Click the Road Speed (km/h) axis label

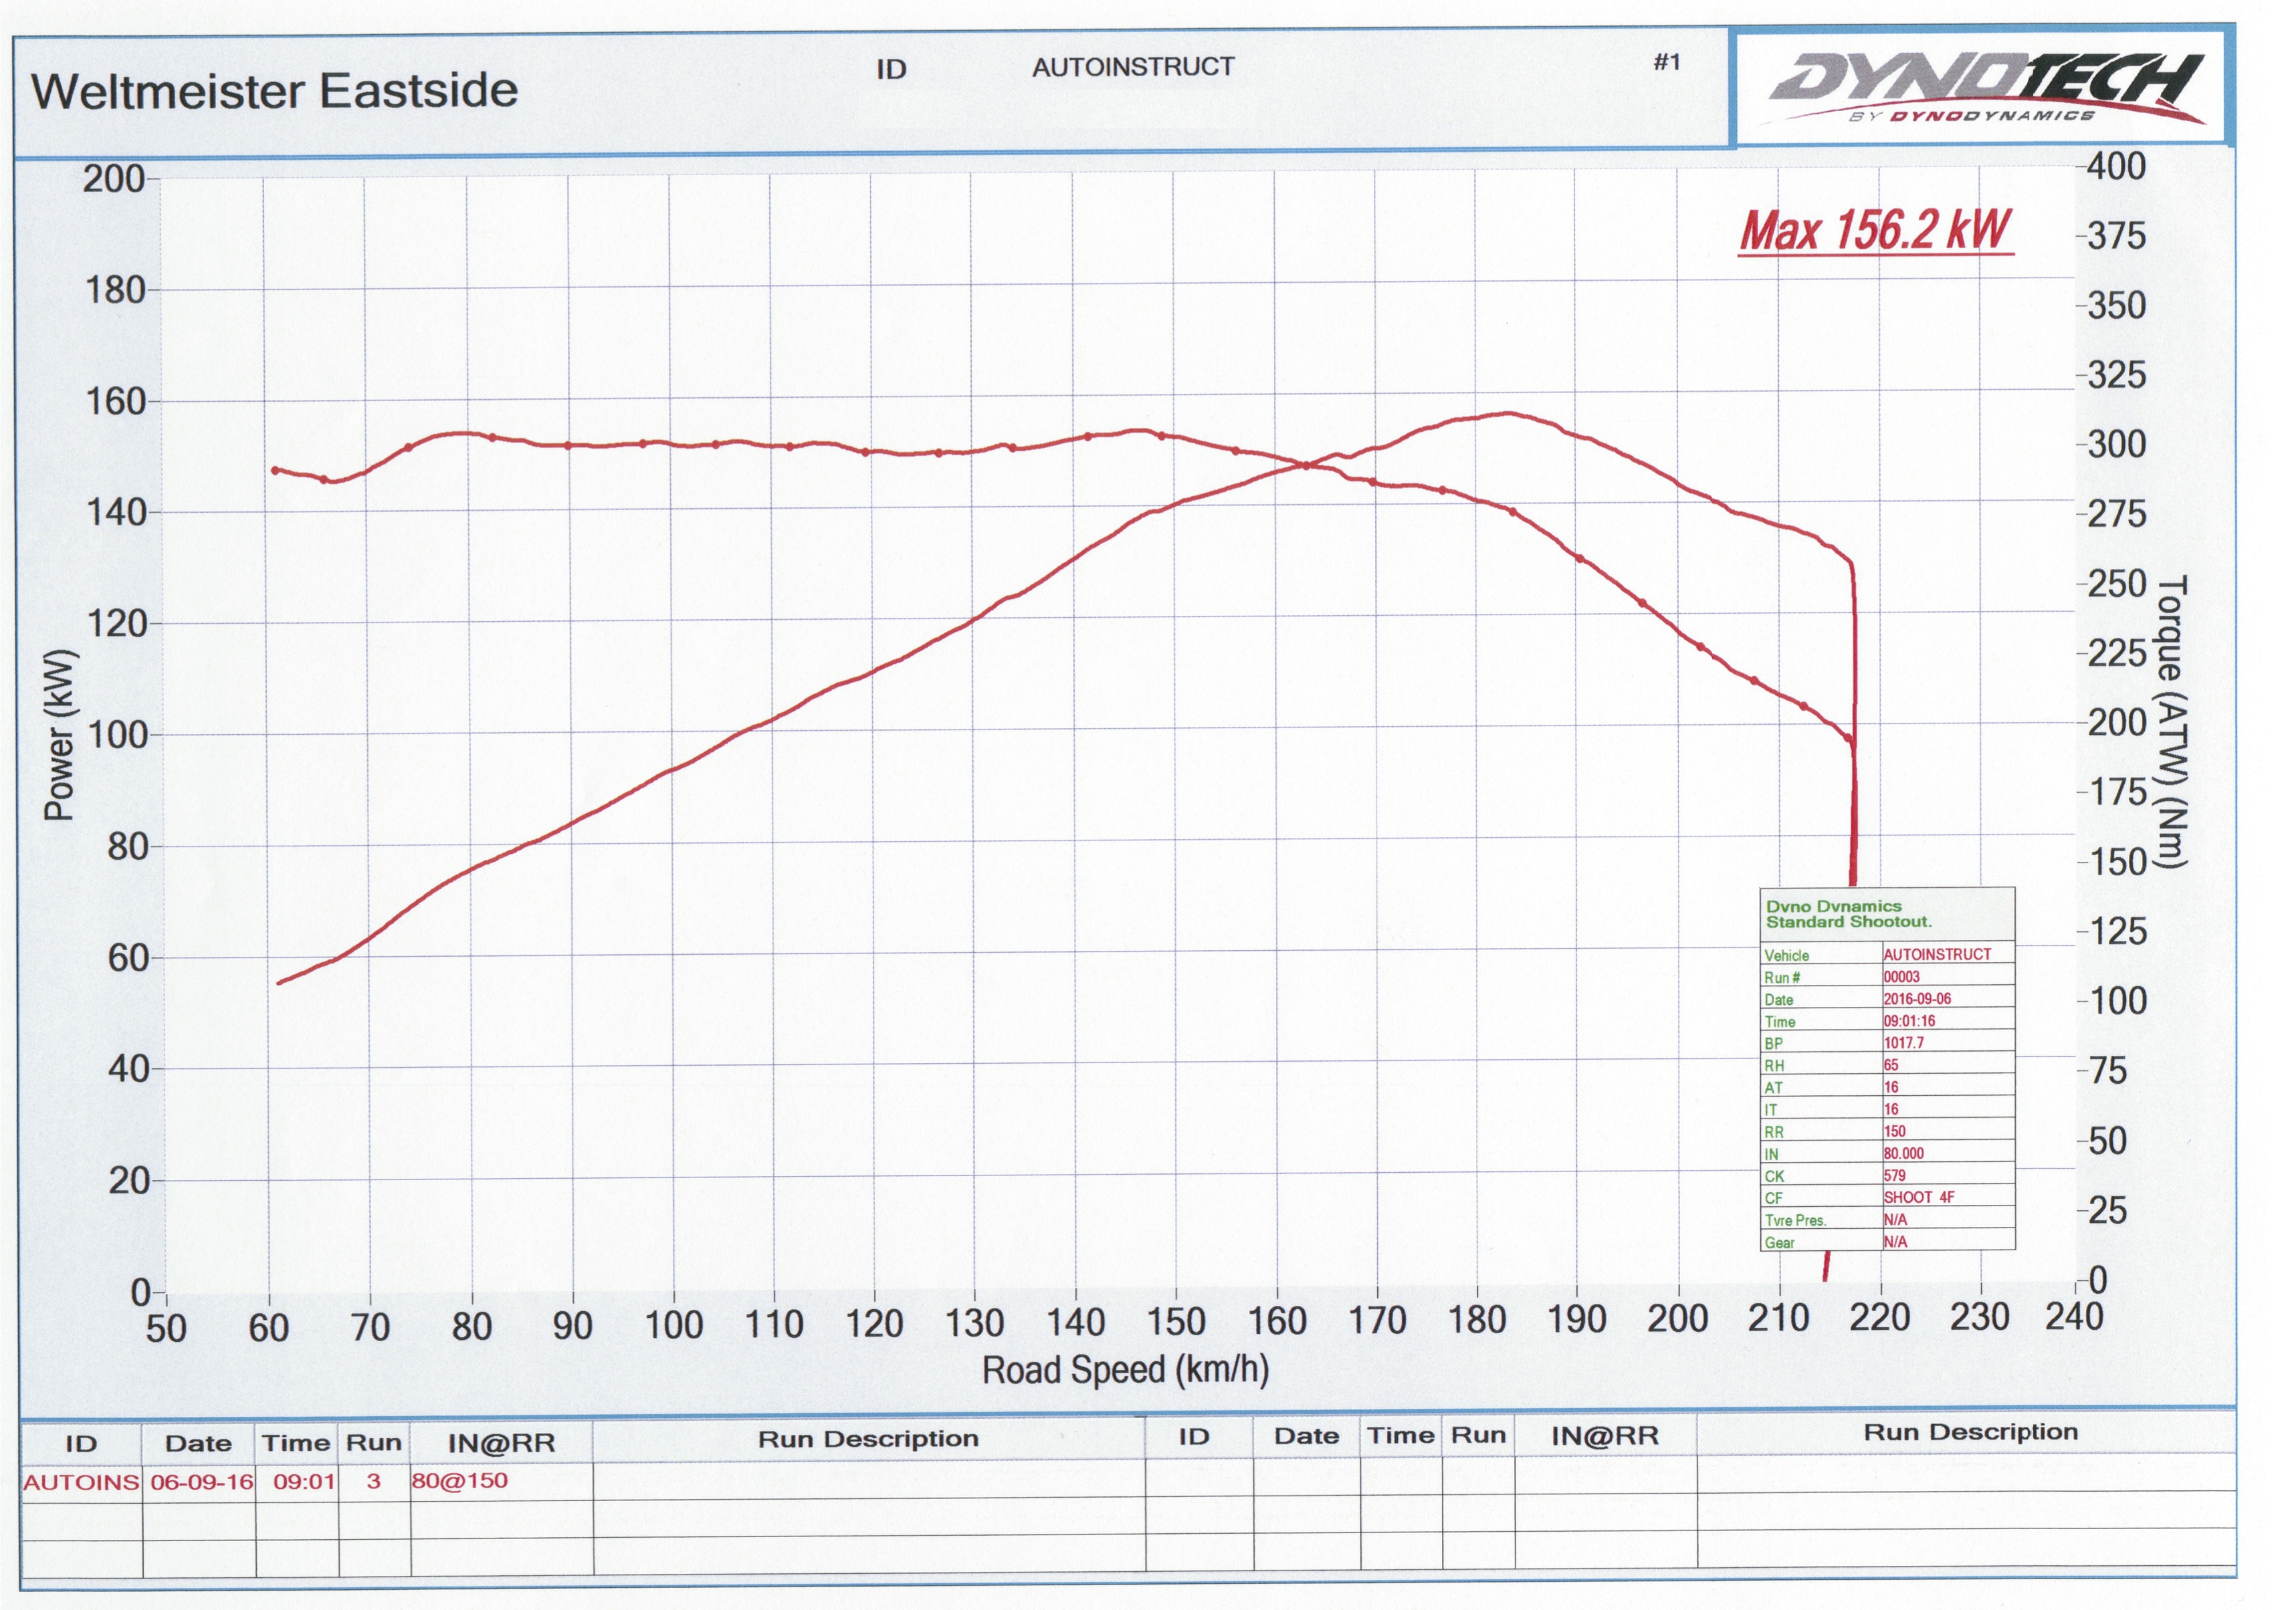pyautogui.click(x=1125, y=1369)
